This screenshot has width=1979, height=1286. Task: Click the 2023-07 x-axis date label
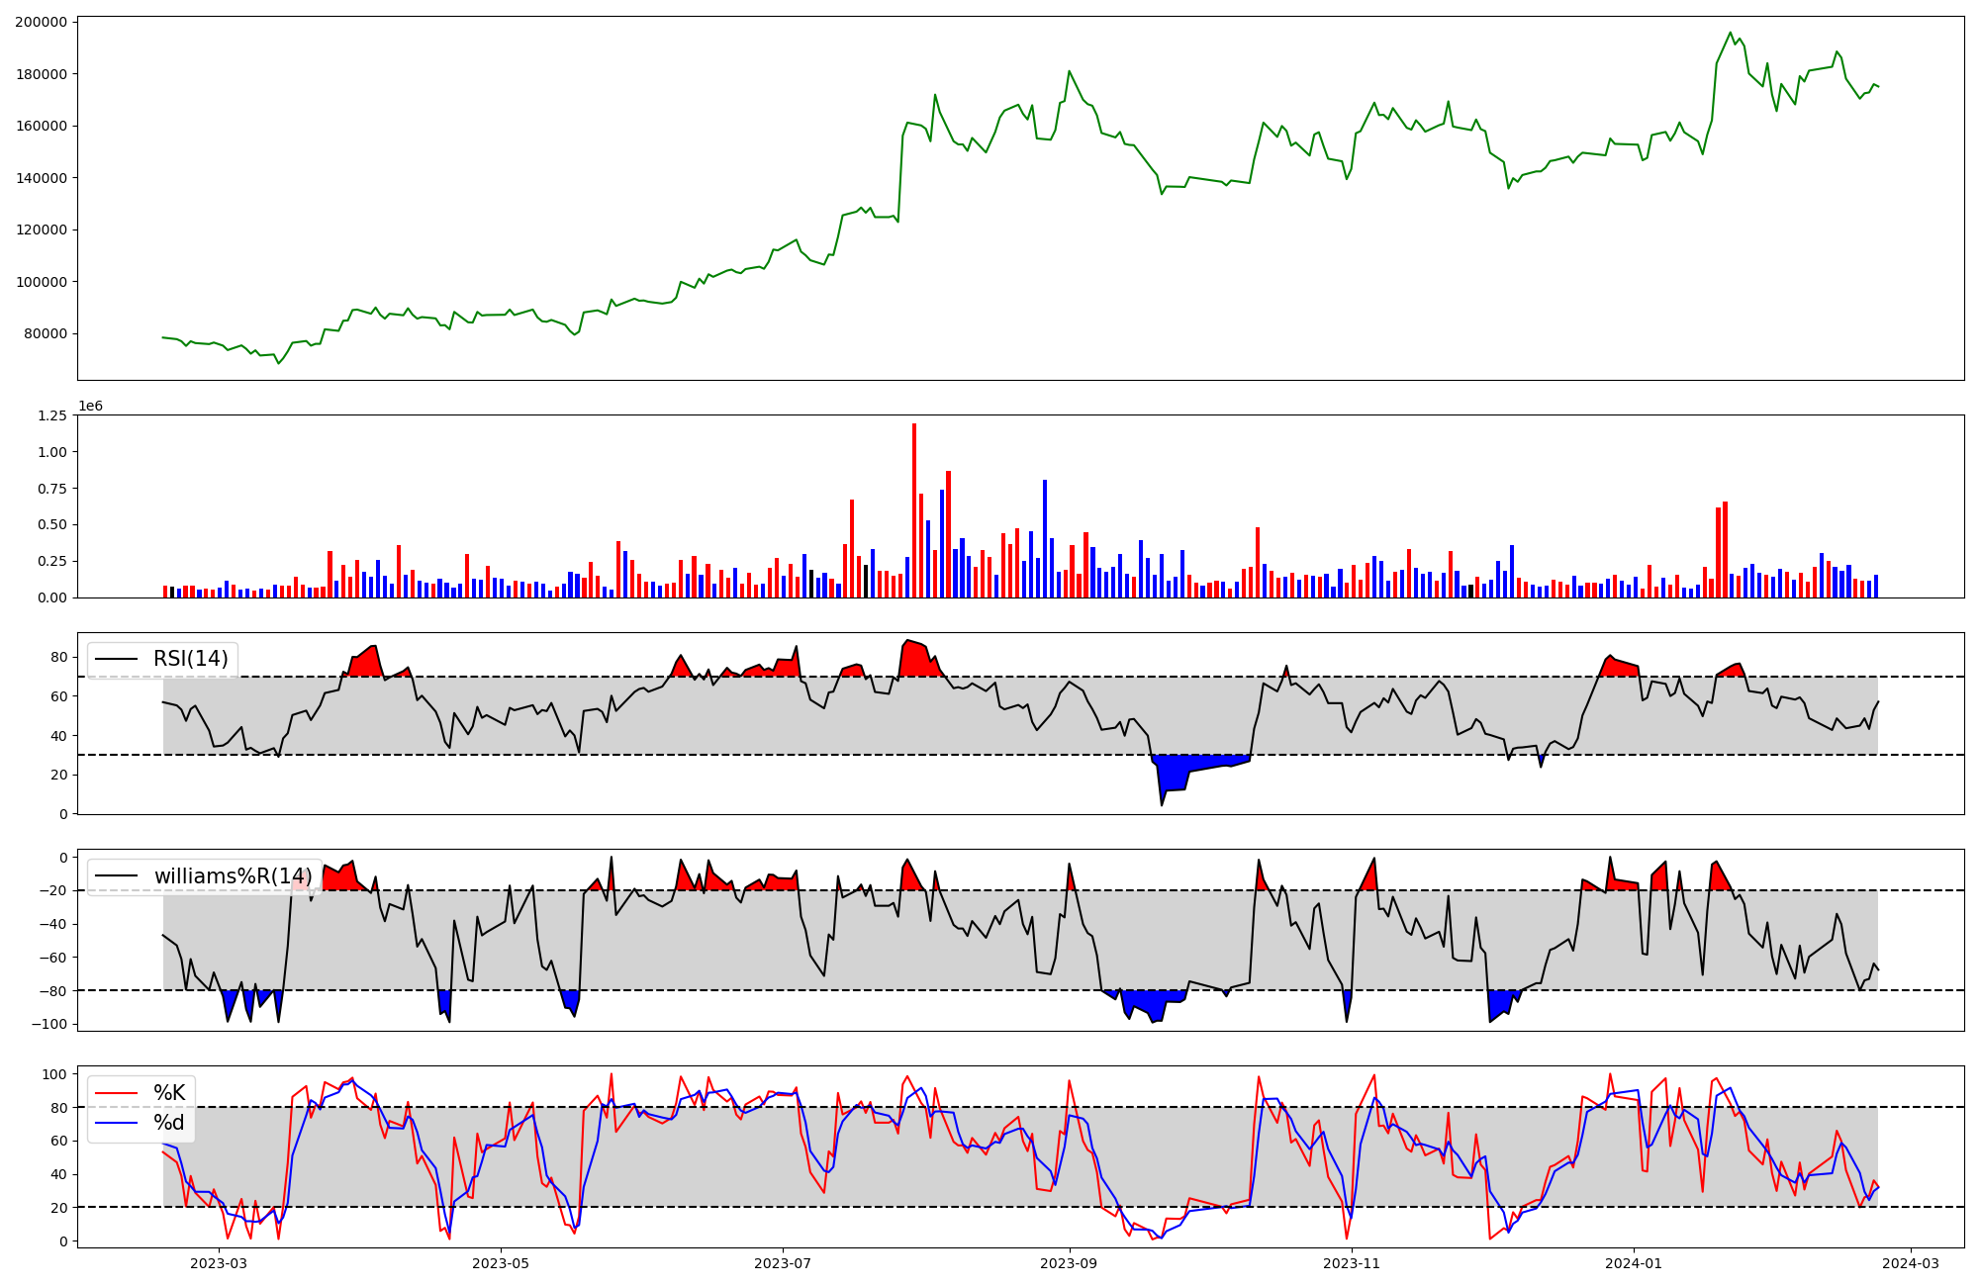point(783,1263)
